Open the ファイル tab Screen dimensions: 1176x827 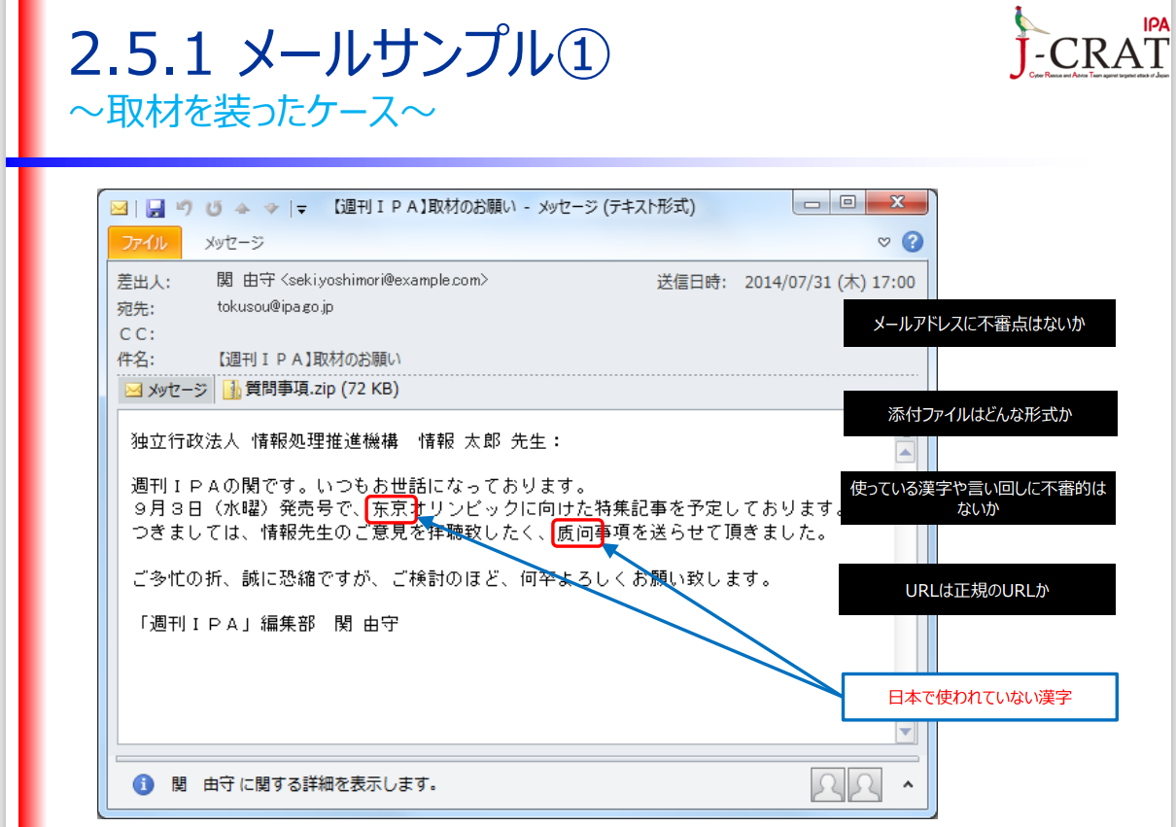point(144,242)
